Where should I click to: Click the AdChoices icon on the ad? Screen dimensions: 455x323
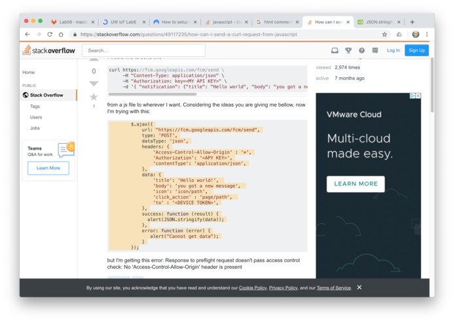click(412, 95)
